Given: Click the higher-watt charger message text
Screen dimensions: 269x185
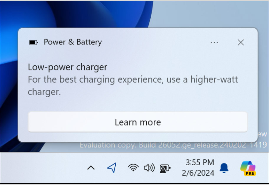Looking at the screenshot, I should click(133, 86).
